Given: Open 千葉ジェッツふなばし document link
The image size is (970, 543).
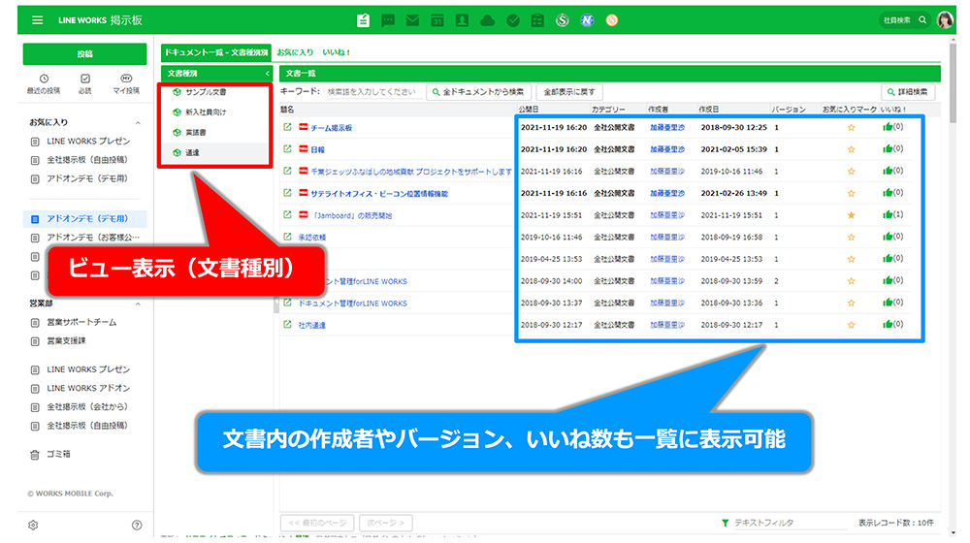Looking at the screenshot, I should 411,172.
